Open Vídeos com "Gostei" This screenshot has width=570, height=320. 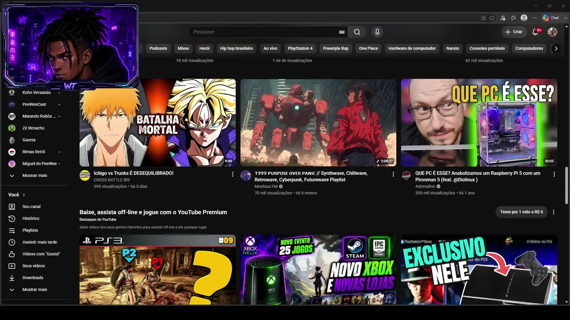tap(35, 254)
